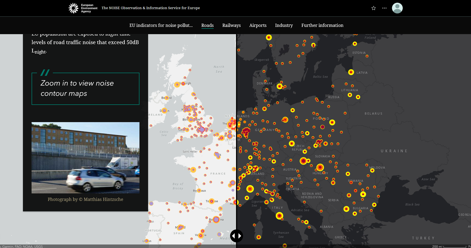Viewport: 471px width, 248px height.
Task: Click the purple noise marker at Barcelona
Action: point(216,219)
